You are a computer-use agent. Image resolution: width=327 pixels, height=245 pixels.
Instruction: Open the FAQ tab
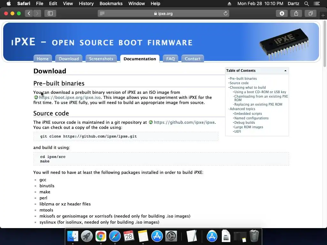(171, 59)
